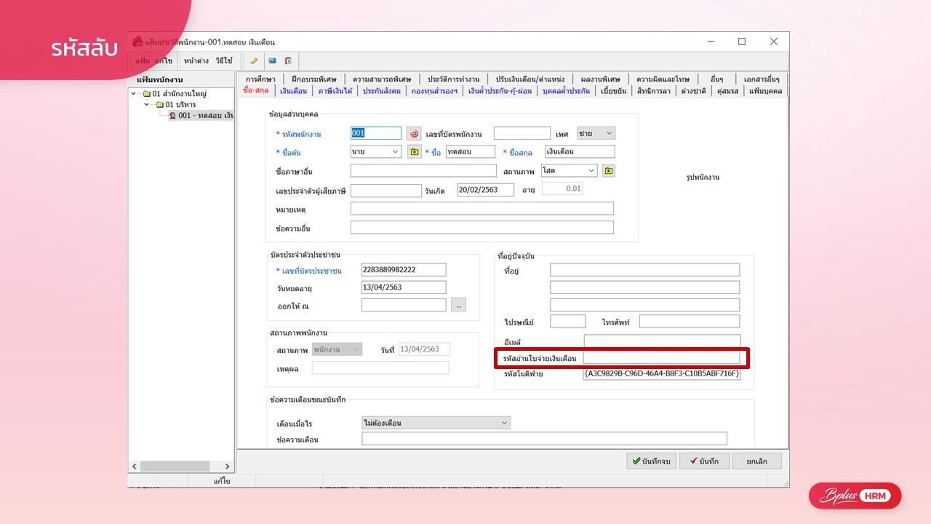
Task: Open the ชื่อต้น title dropdown
Action: coord(395,151)
